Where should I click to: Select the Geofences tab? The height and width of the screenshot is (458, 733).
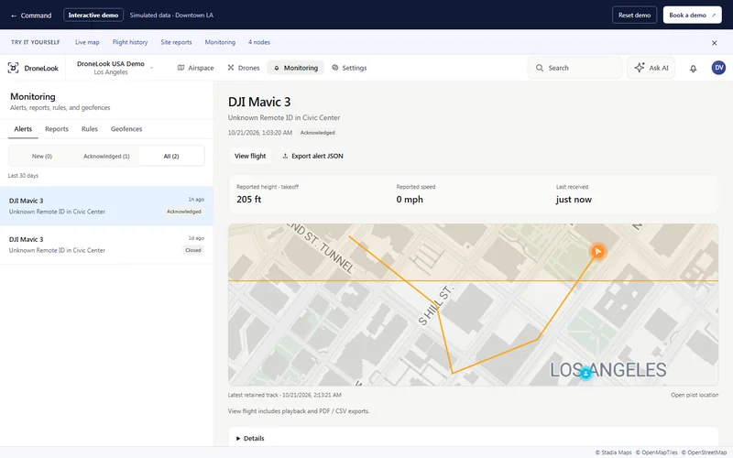(126, 129)
